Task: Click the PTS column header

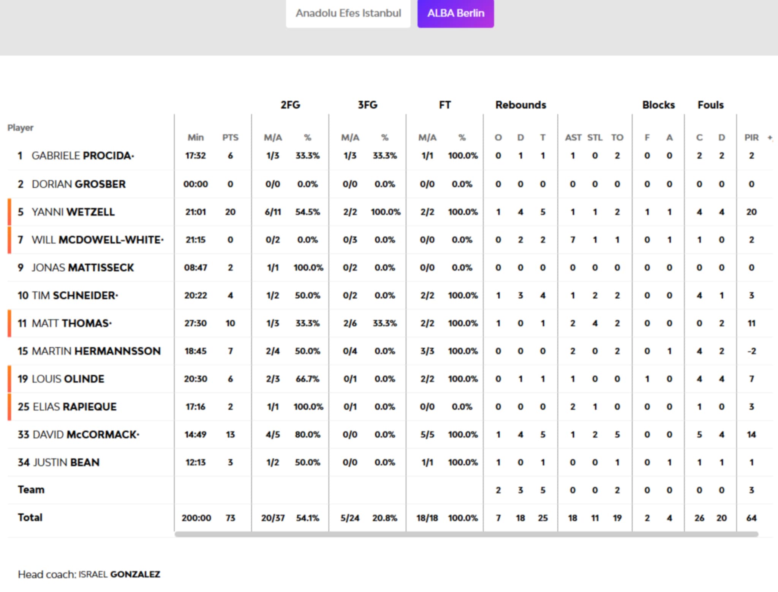Action: [x=230, y=138]
